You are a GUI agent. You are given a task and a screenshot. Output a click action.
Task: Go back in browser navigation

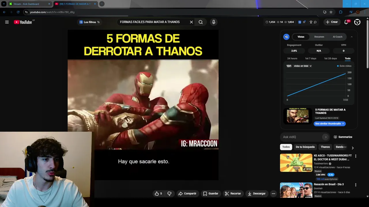coord(4,12)
